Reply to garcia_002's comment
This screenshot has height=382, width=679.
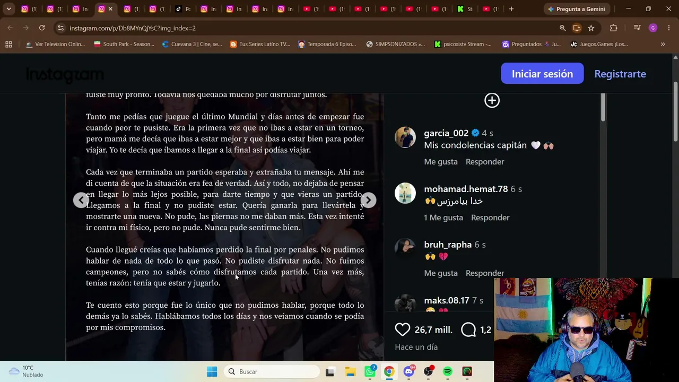[x=485, y=161]
